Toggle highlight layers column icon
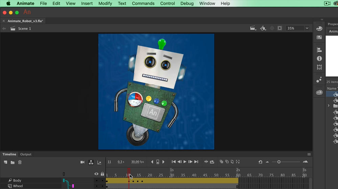The height and width of the screenshot is (189, 338). pos(64,174)
